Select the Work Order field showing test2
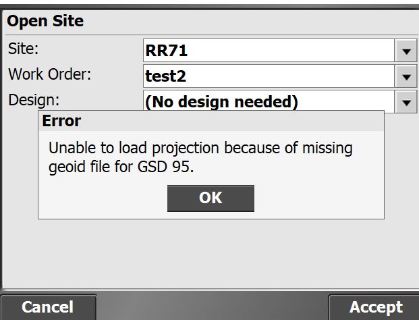 (x=267, y=76)
